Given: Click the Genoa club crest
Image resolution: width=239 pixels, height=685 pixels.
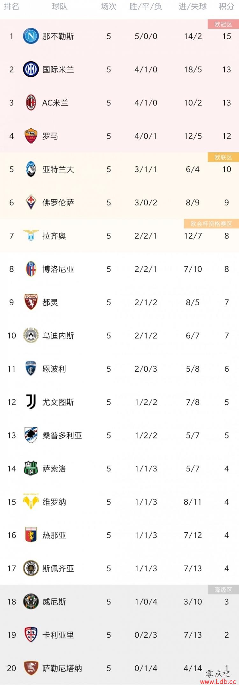Looking at the screenshot, I should coord(31,535).
